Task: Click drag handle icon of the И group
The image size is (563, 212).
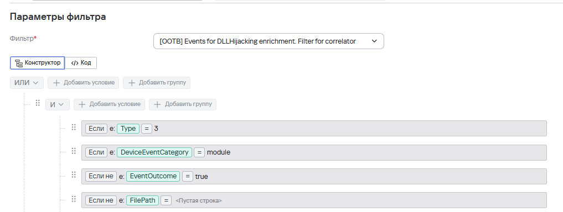Action: [x=38, y=103]
